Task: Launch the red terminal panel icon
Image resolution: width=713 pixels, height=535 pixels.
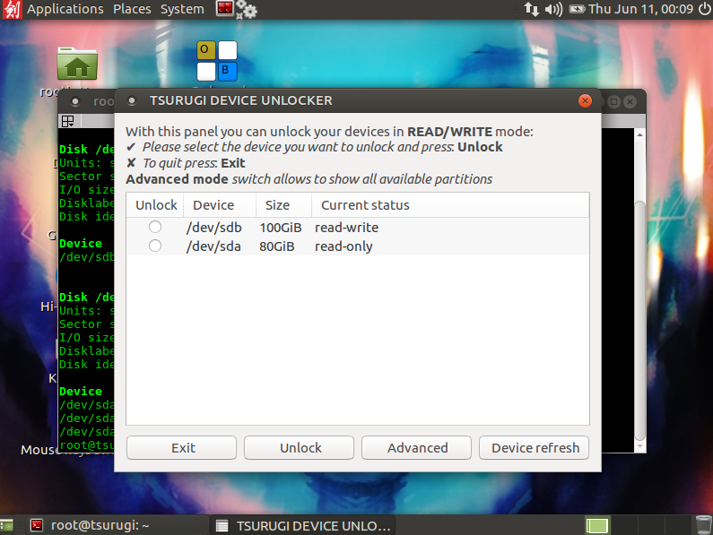Action: pyautogui.click(x=224, y=8)
